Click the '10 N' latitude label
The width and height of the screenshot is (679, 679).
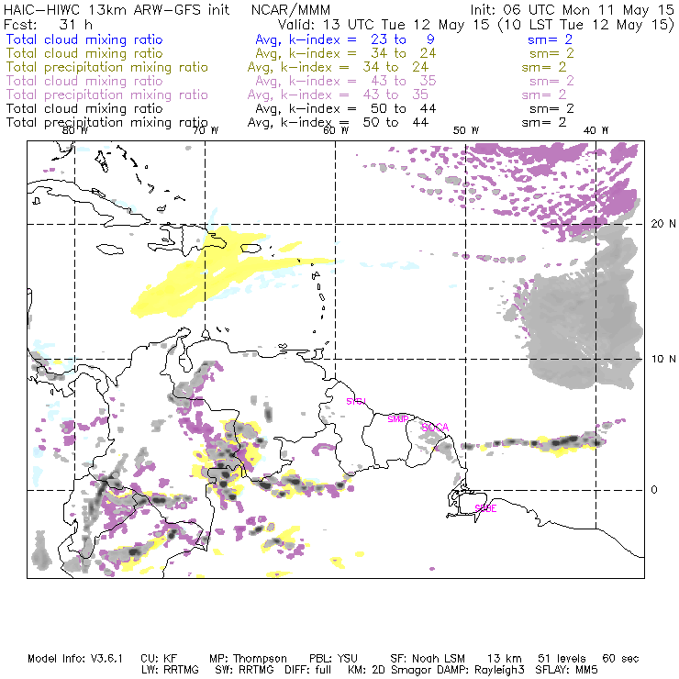click(663, 359)
